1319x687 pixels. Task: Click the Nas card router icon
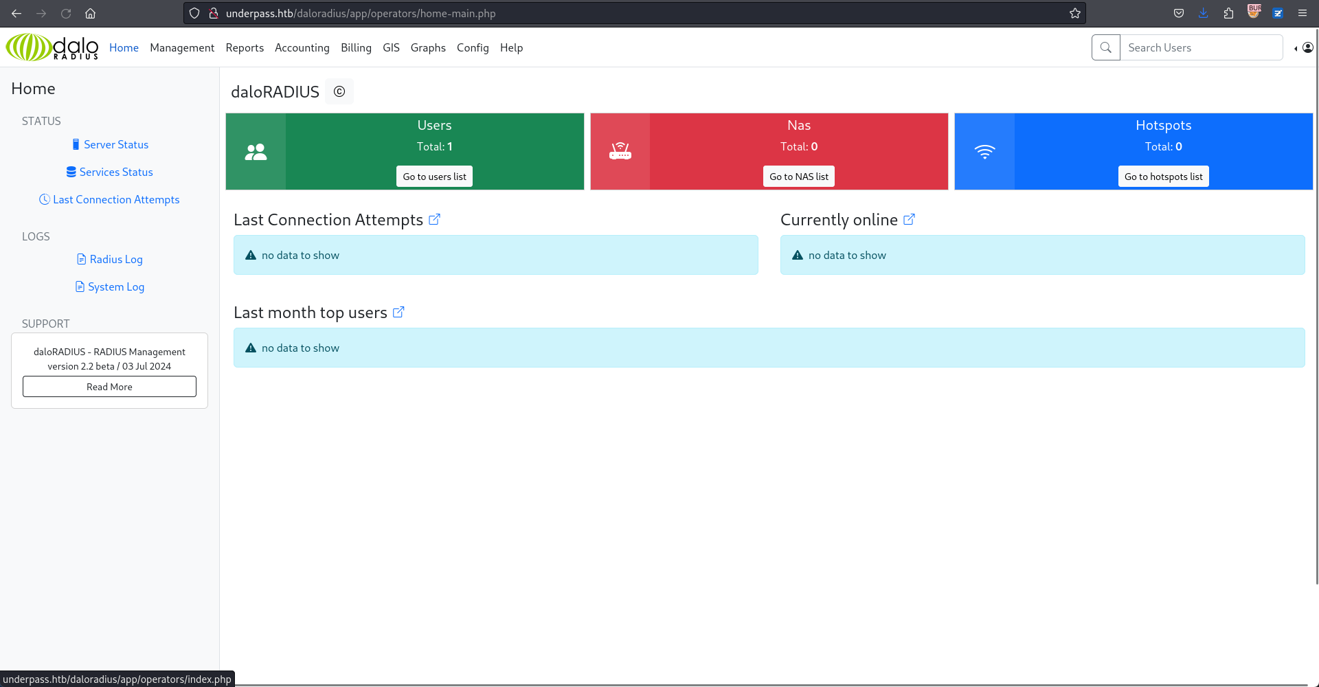coord(620,151)
